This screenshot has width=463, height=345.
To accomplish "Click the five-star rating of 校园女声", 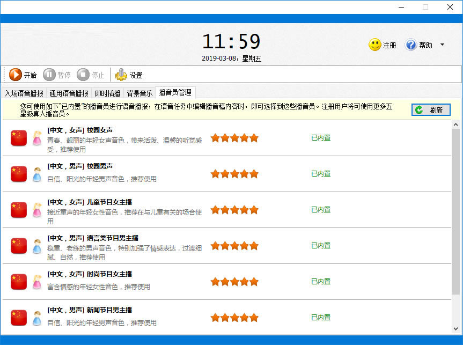I will coord(234,138).
